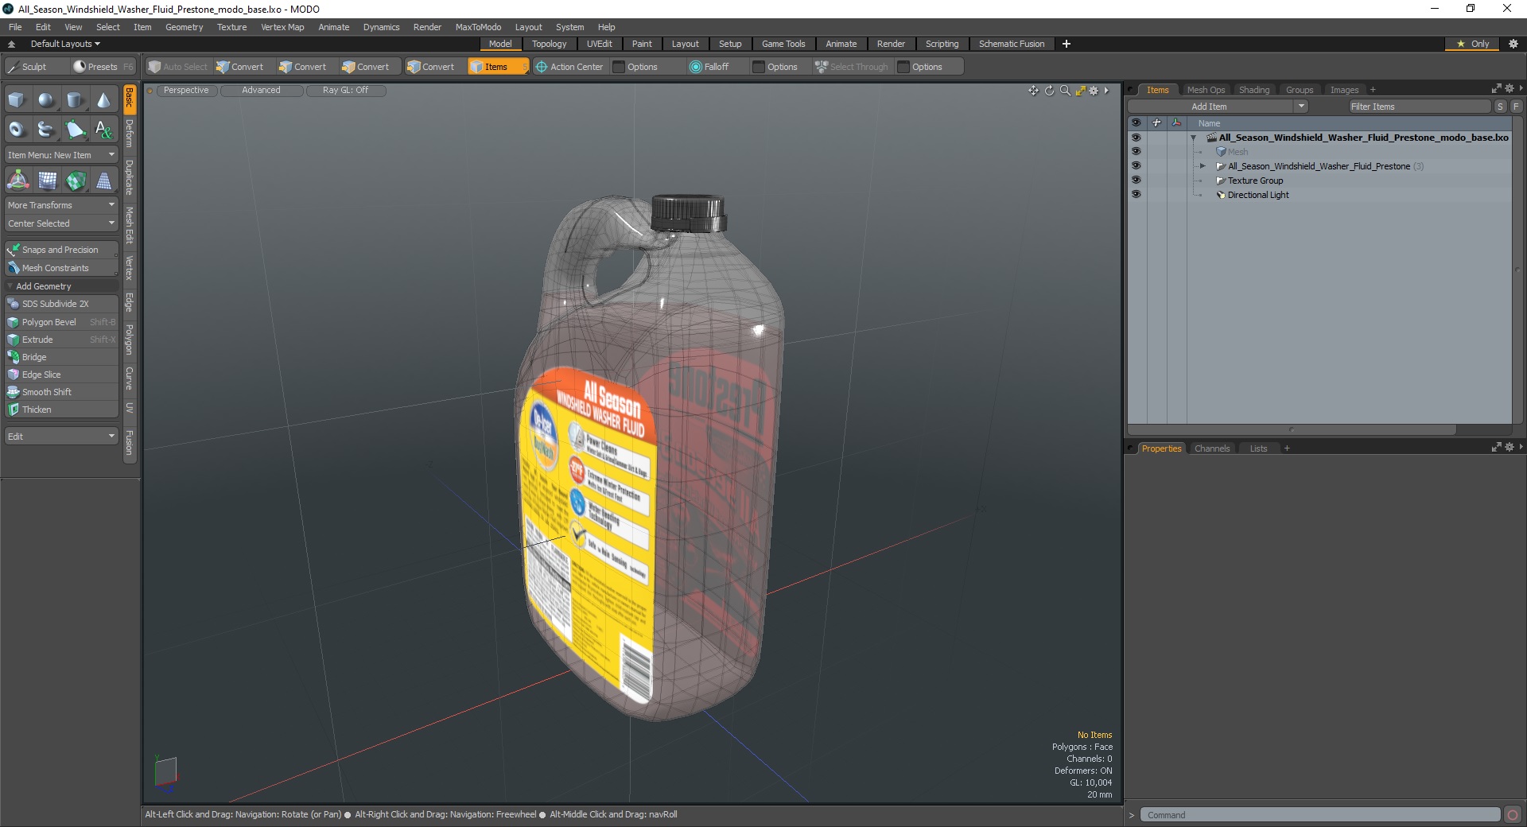Click the Ray GL: Off button
The height and width of the screenshot is (827, 1527).
pos(346,91)
